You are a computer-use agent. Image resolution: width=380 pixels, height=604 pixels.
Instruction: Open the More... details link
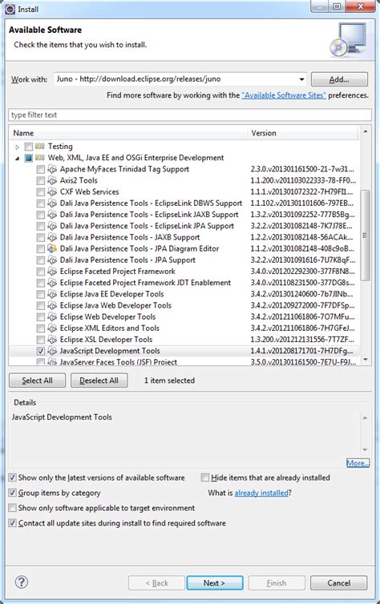coord(358,463)
